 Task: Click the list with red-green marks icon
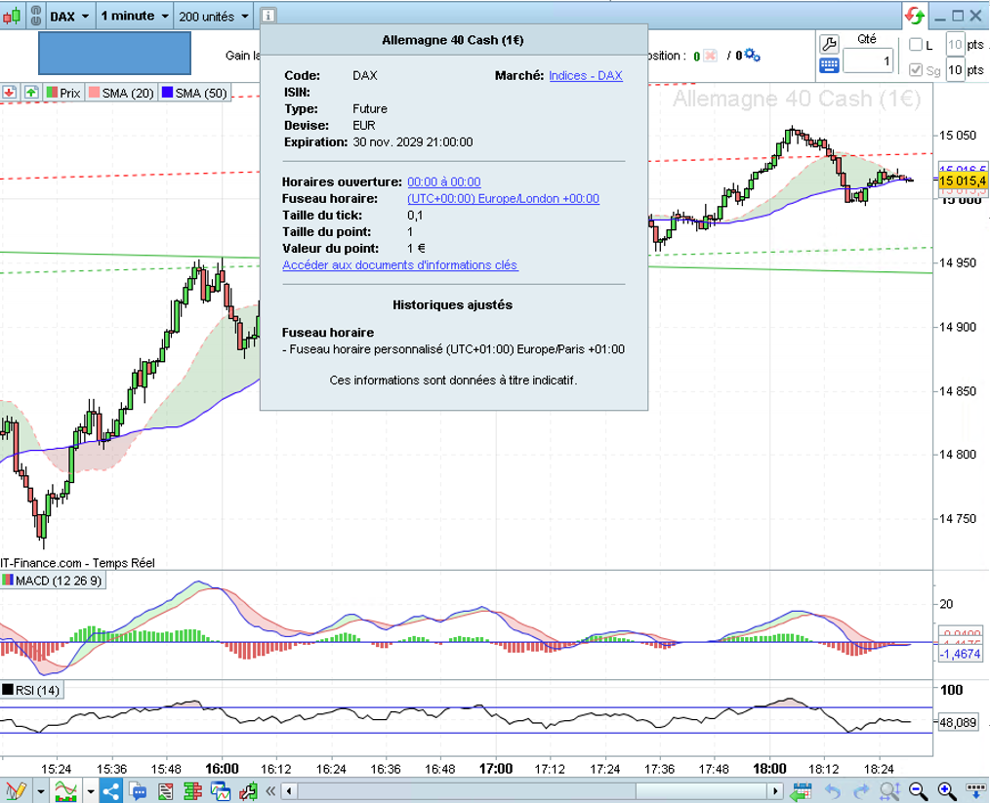(165, 790)
